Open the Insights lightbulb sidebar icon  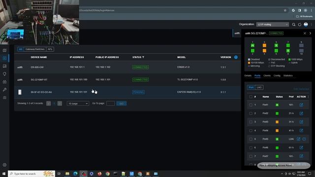[4, 74]
